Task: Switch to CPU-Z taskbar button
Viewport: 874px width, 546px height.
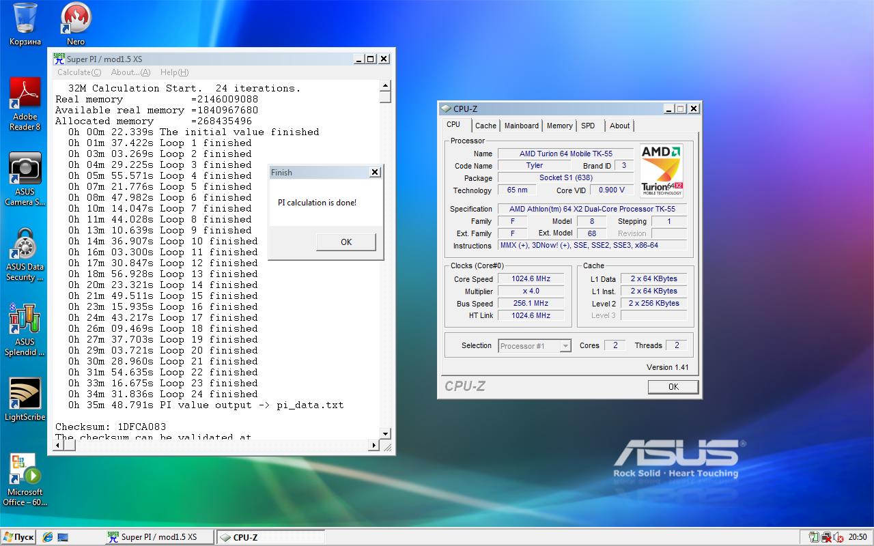Action: click(270, 537)
